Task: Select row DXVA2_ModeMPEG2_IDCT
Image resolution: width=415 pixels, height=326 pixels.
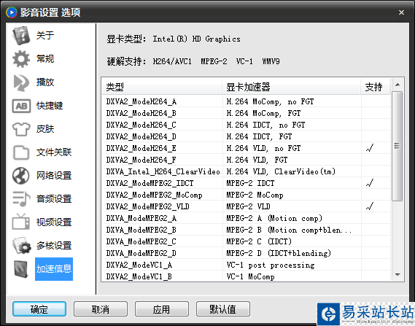Action: point(246,183)
